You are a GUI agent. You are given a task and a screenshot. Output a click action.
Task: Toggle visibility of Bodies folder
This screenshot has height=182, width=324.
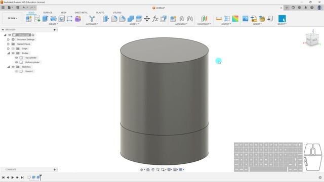[13, 53]
